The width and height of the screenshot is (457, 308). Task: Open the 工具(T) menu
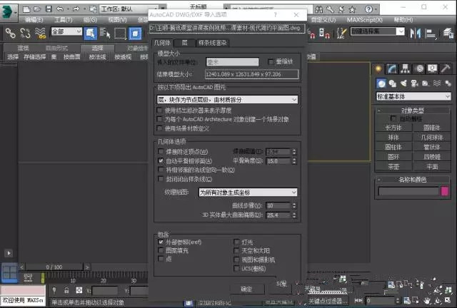coord(64,20)
